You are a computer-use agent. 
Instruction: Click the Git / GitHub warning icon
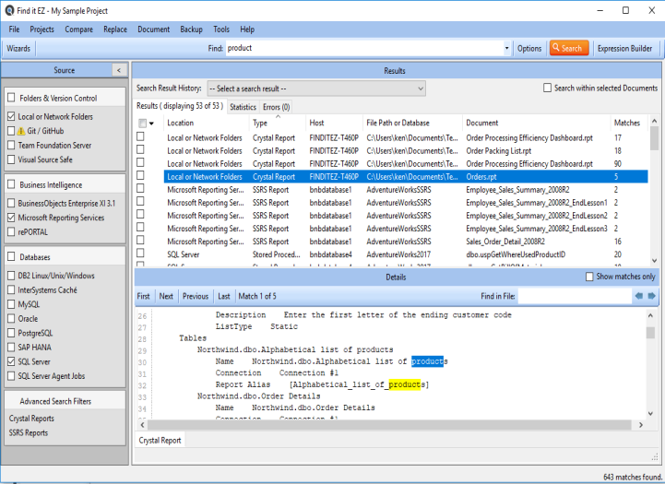(x=21, y=132)
